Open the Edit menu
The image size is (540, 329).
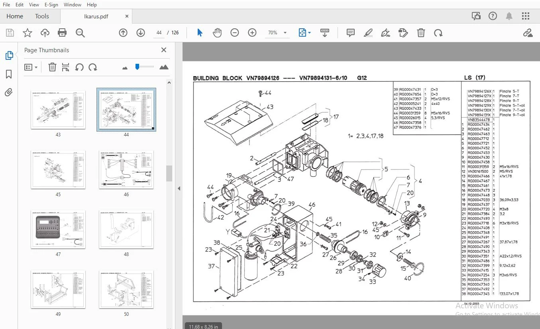20,5
